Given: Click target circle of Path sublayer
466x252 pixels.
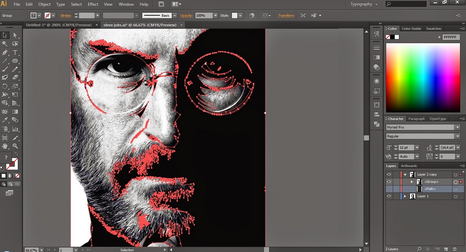Looking at the screenshot, I should (456, 189).
